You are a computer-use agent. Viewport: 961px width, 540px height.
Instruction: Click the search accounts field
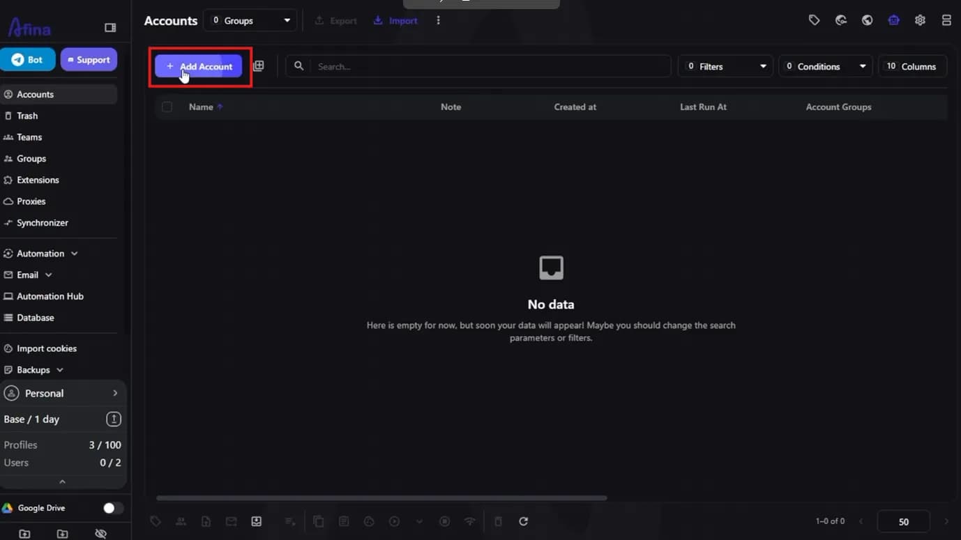click(x=478, y=66)
